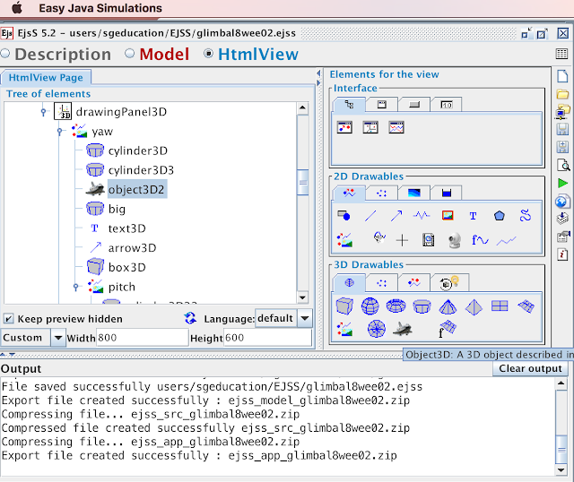This screenshot has height=482, width=574.
Task: Toggle Keep preview hidden checkbox
Action: 8,319
